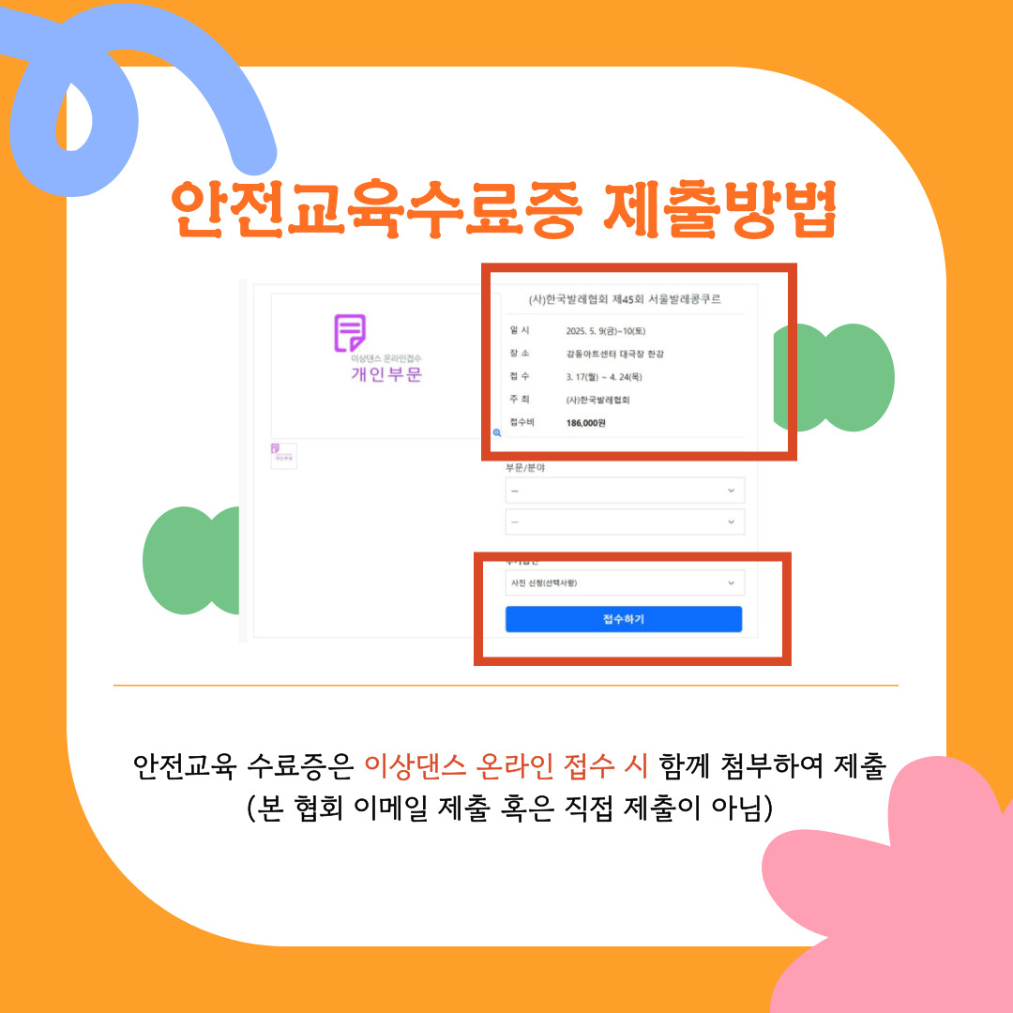The image size is (1013, 1013).
Task: Click the 접수하기 button
Action: coord(624,619)
